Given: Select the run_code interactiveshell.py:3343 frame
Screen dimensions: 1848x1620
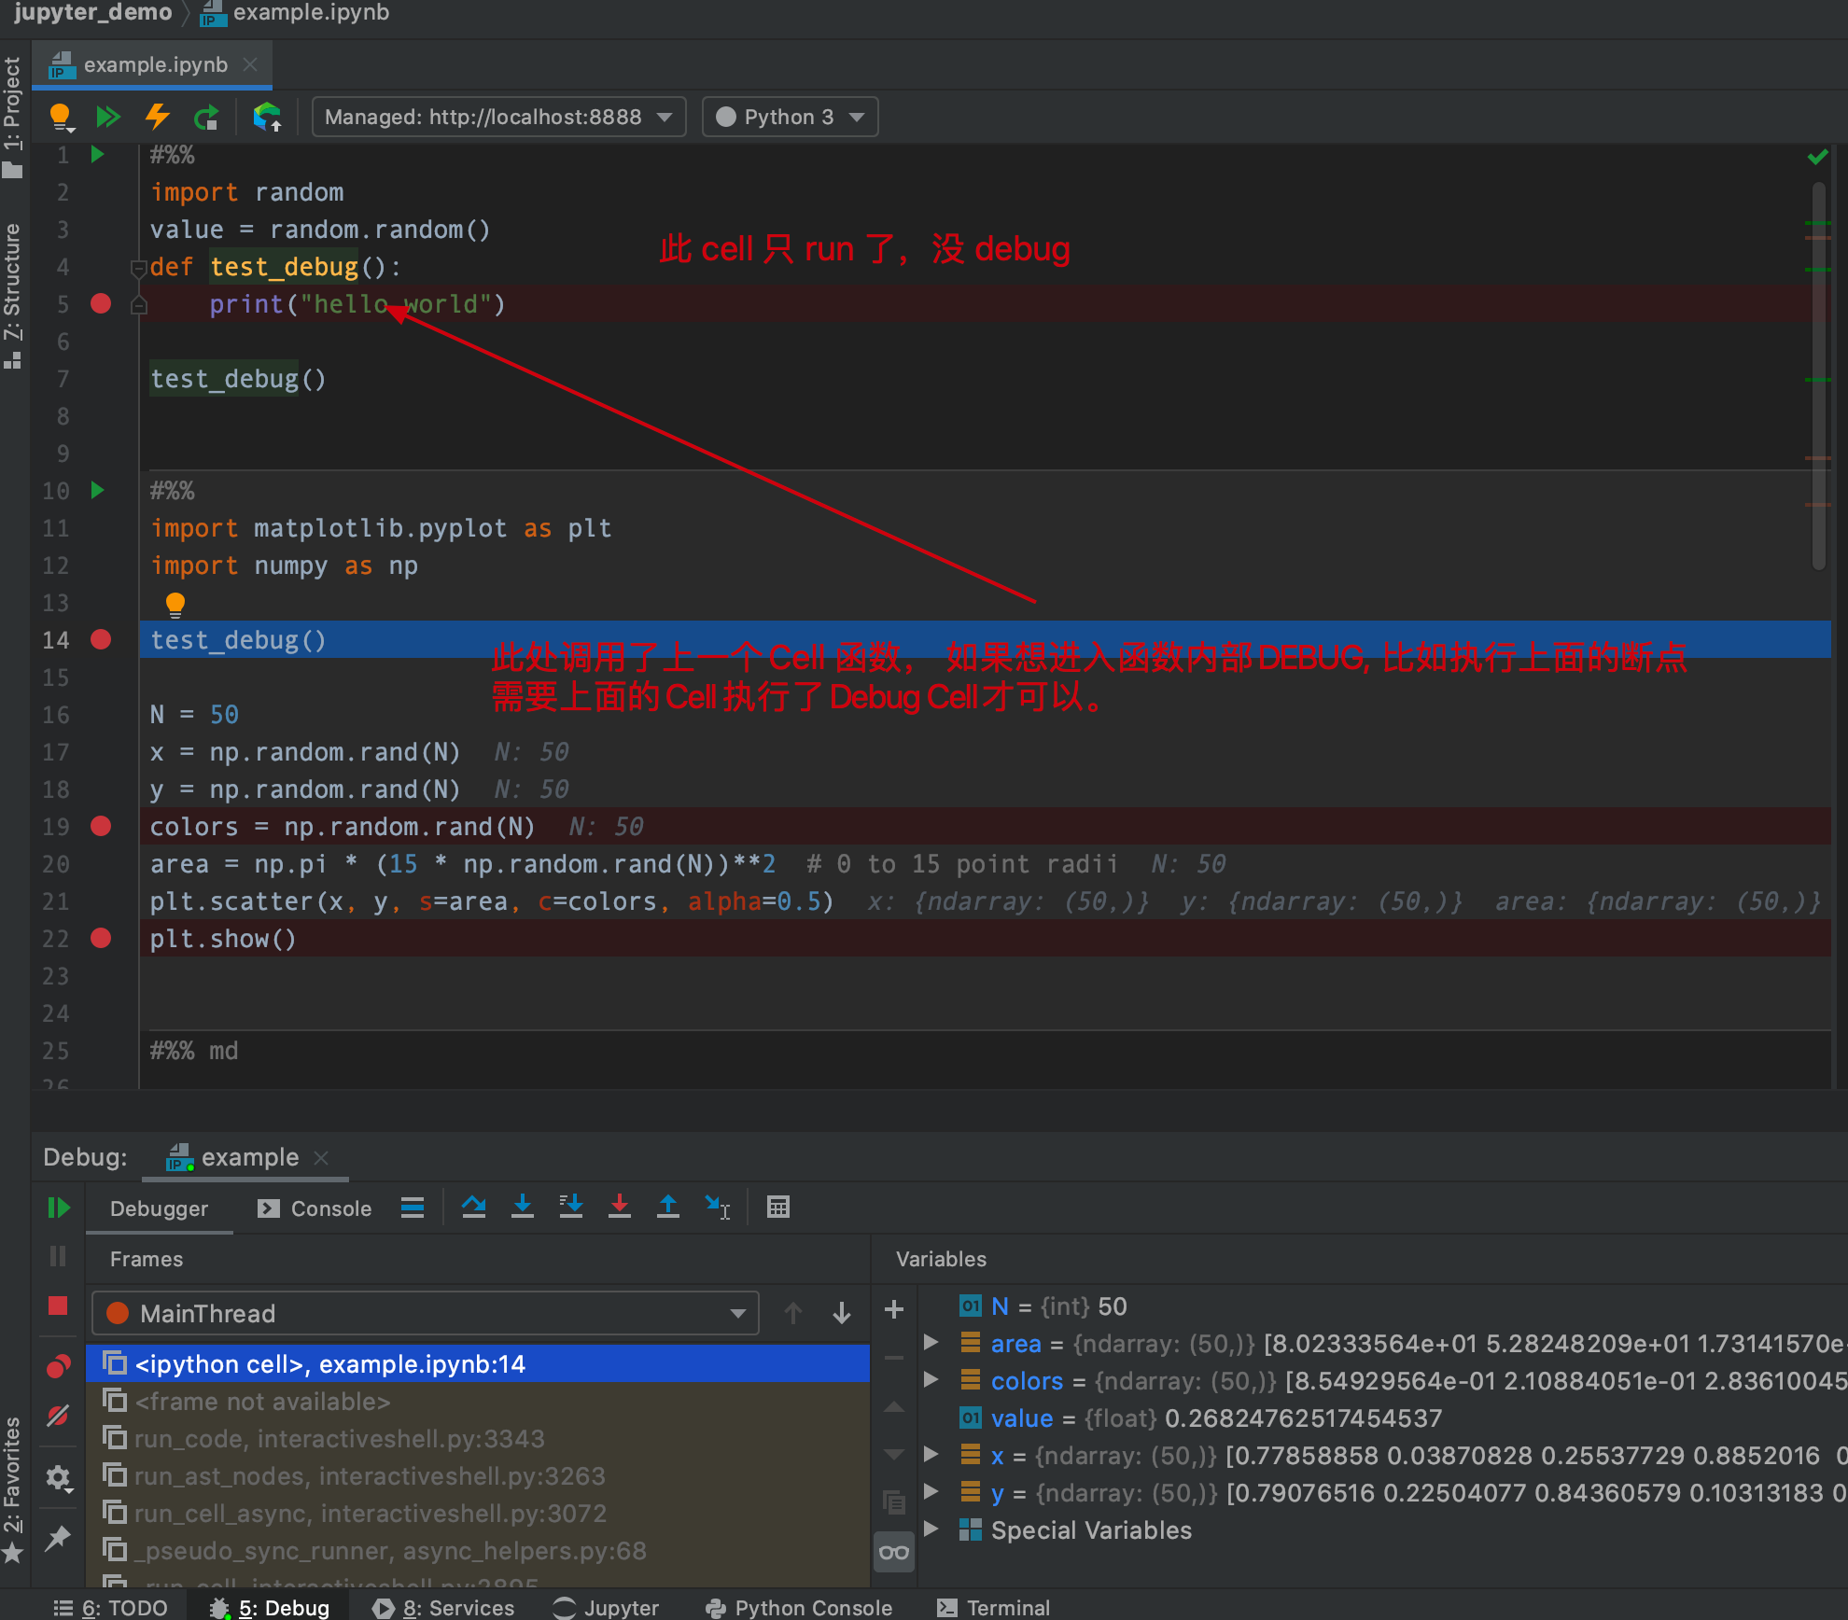Looking at the screenshot, I should (x=478, y=1438).
